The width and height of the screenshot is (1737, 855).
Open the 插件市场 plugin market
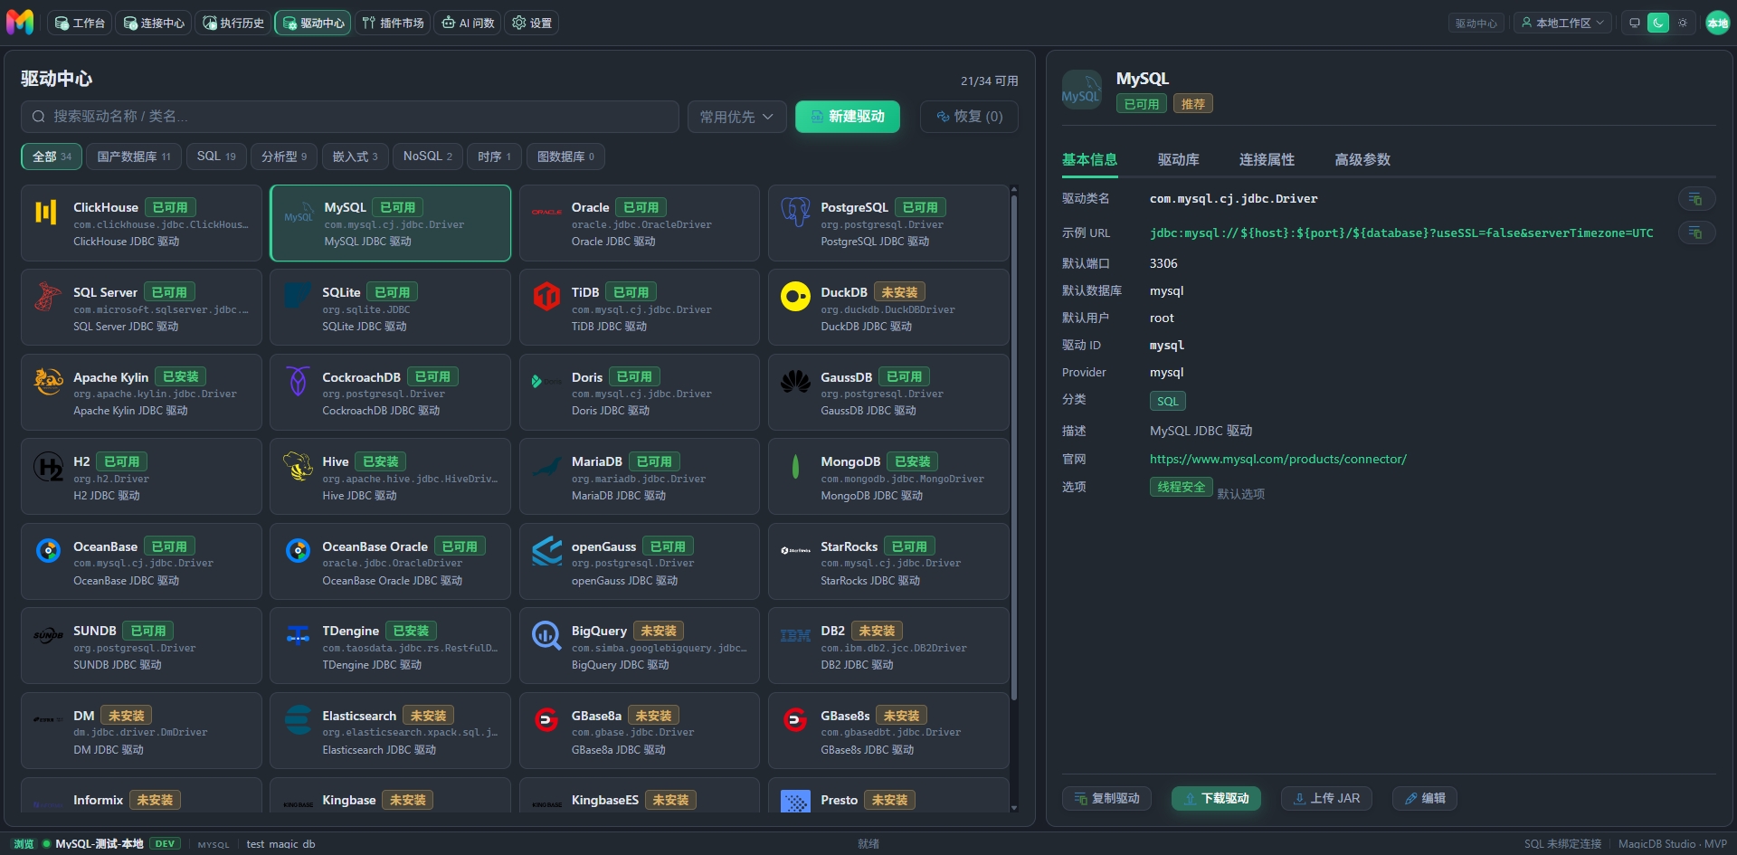coord(393,23)
